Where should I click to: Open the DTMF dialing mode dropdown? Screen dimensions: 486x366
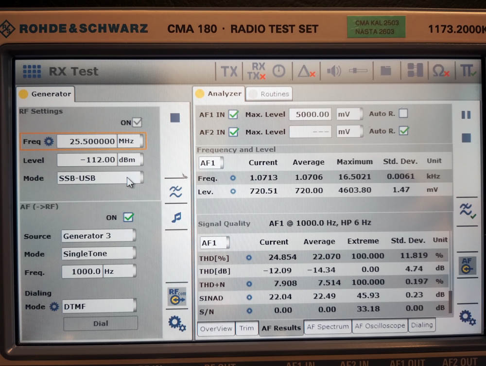click(99, 307)
